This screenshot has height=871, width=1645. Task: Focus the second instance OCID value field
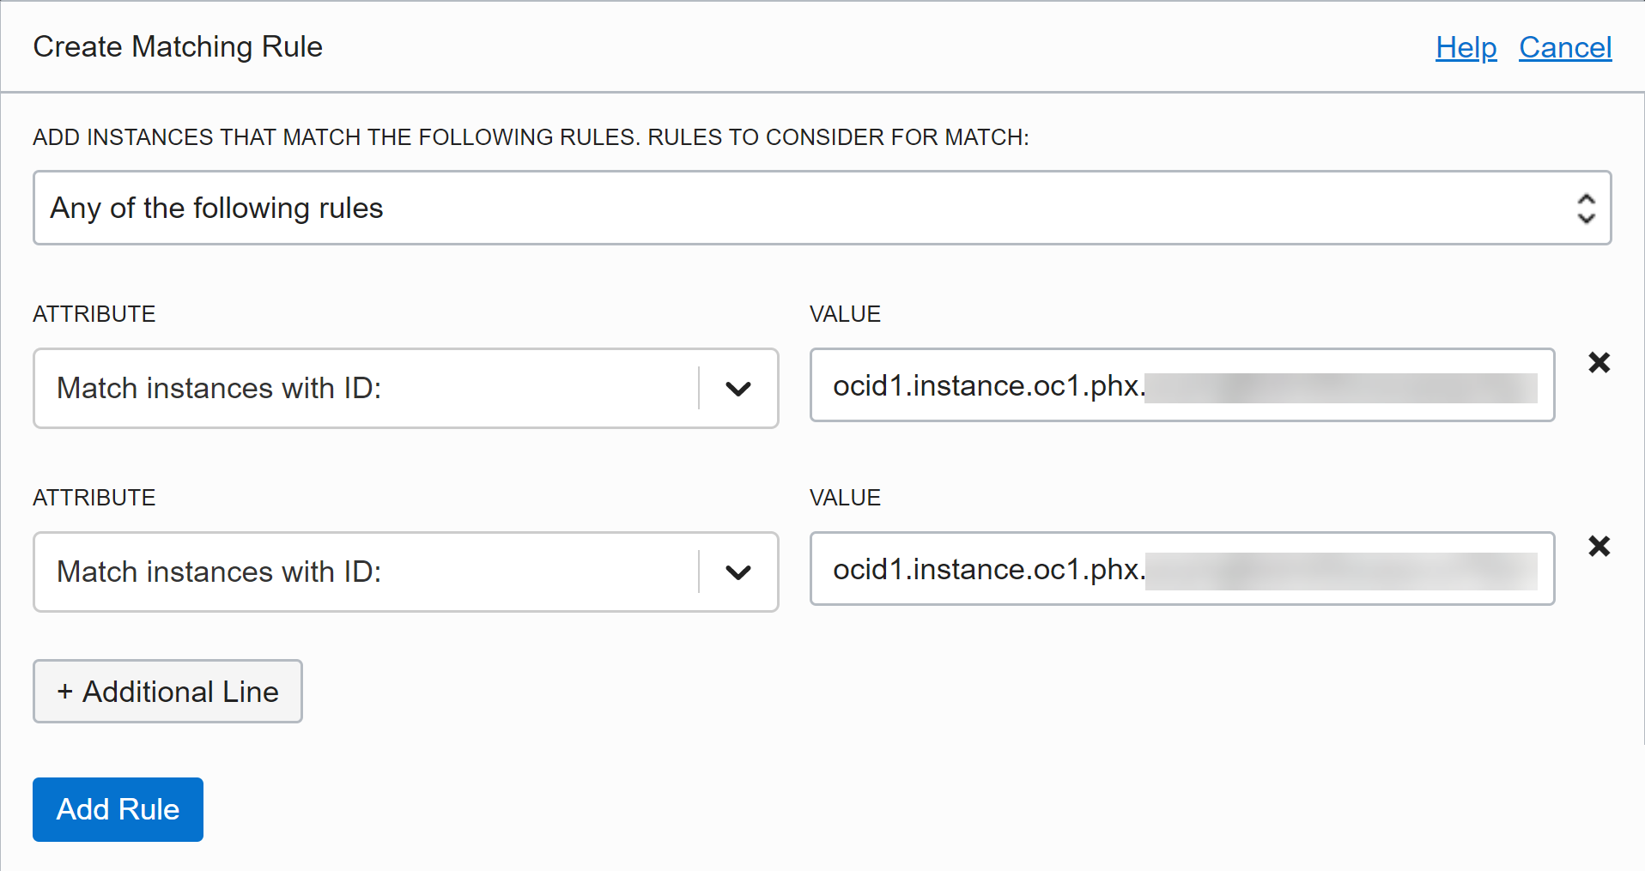pyautogui.click(x=1181, y=569)
